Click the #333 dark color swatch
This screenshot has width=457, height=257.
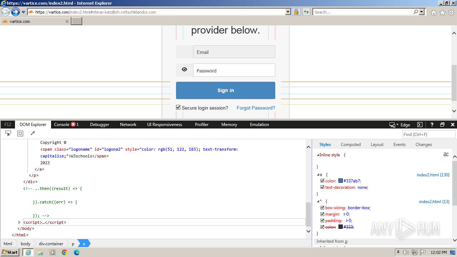click(341, 227)
